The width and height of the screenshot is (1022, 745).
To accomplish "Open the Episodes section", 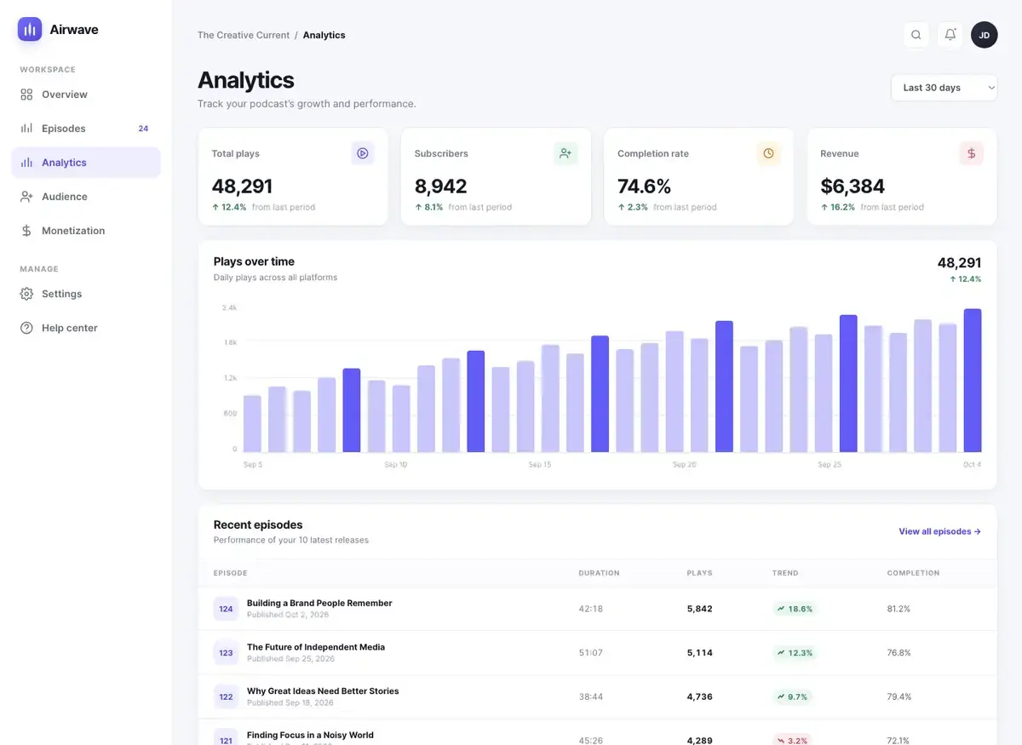I will tap(86, 129).
